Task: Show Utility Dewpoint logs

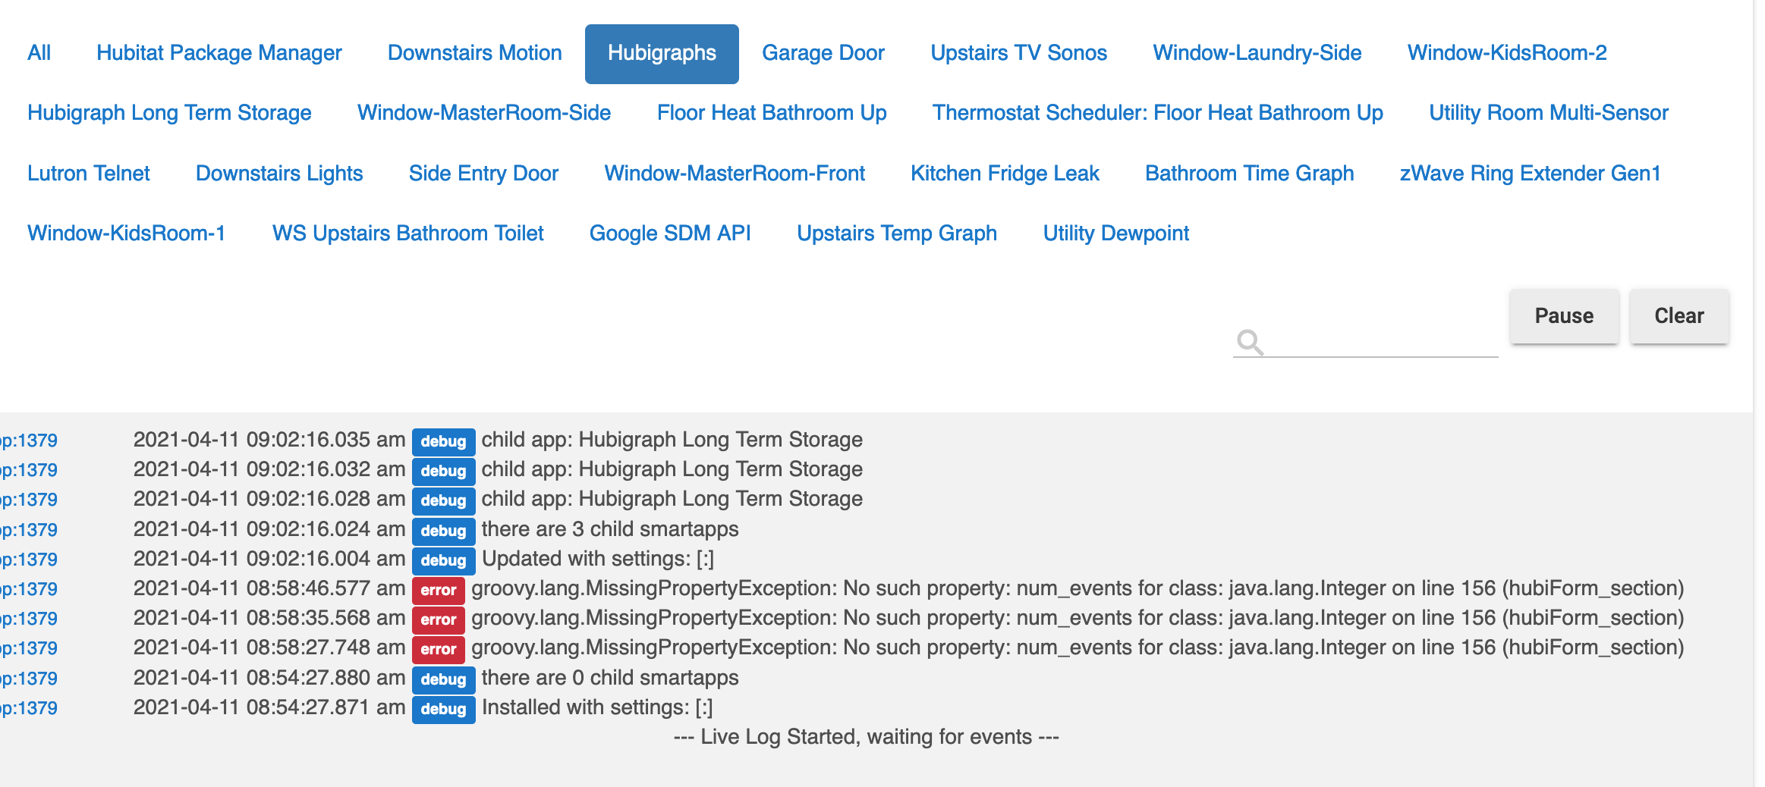Action: point(1115,234)
